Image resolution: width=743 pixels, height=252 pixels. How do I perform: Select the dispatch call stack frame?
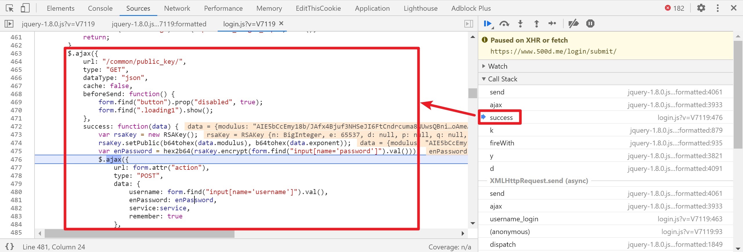(x=605, y=244)
